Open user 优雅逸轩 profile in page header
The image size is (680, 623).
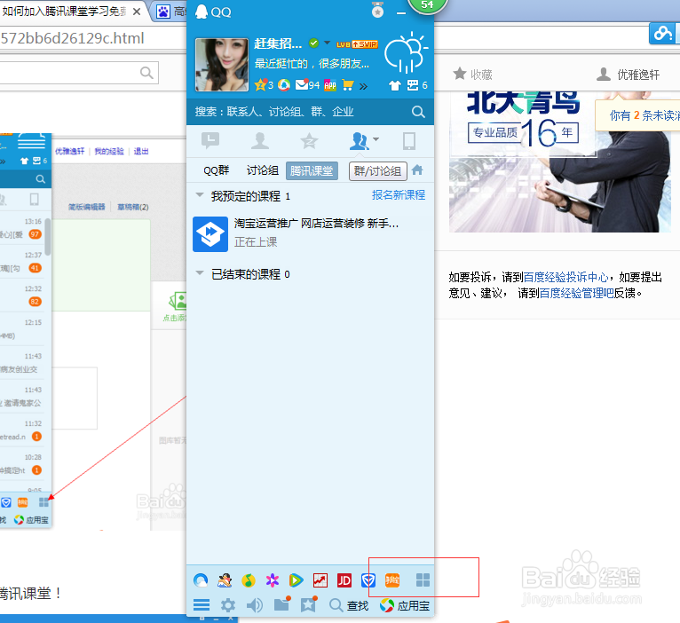628,75
